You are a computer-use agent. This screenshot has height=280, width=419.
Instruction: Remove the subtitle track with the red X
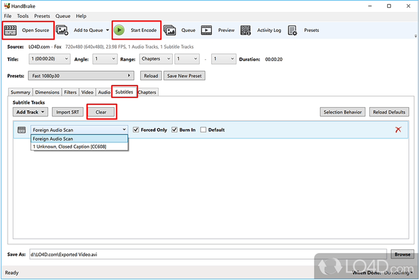tap(399, 130)
